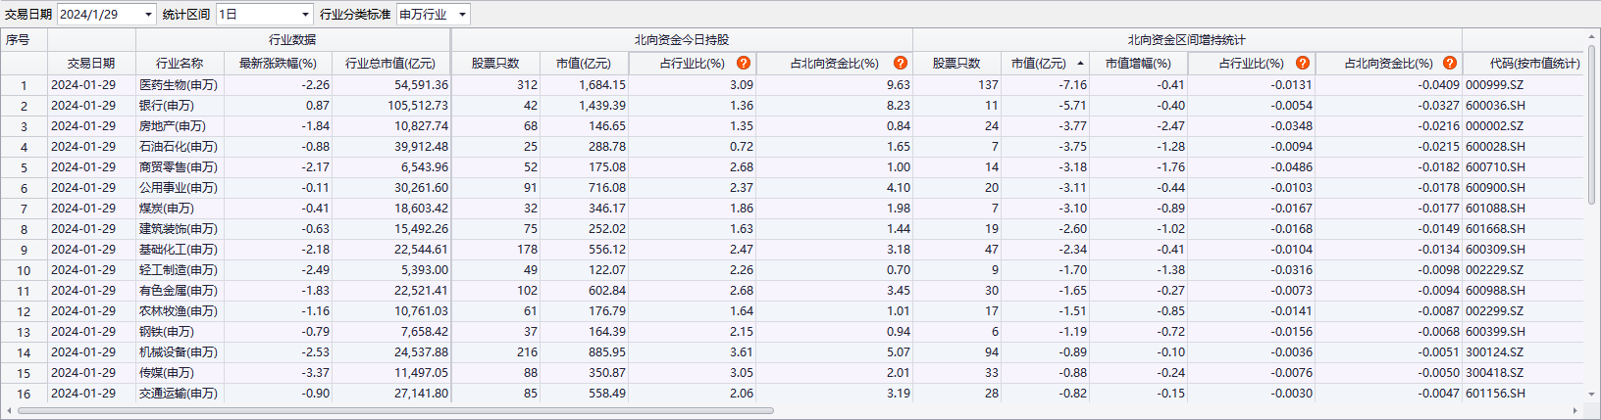Click the horizontal scrollbar right arrow

[1575, 411]
